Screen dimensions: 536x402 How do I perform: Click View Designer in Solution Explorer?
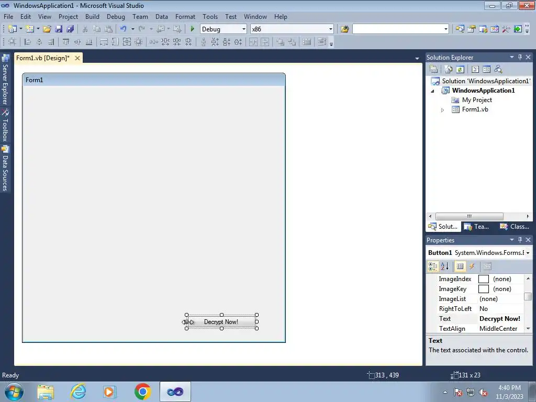487,69
